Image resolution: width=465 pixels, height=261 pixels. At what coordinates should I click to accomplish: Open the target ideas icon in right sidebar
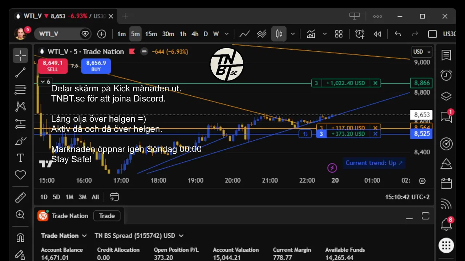pos(446,144)
